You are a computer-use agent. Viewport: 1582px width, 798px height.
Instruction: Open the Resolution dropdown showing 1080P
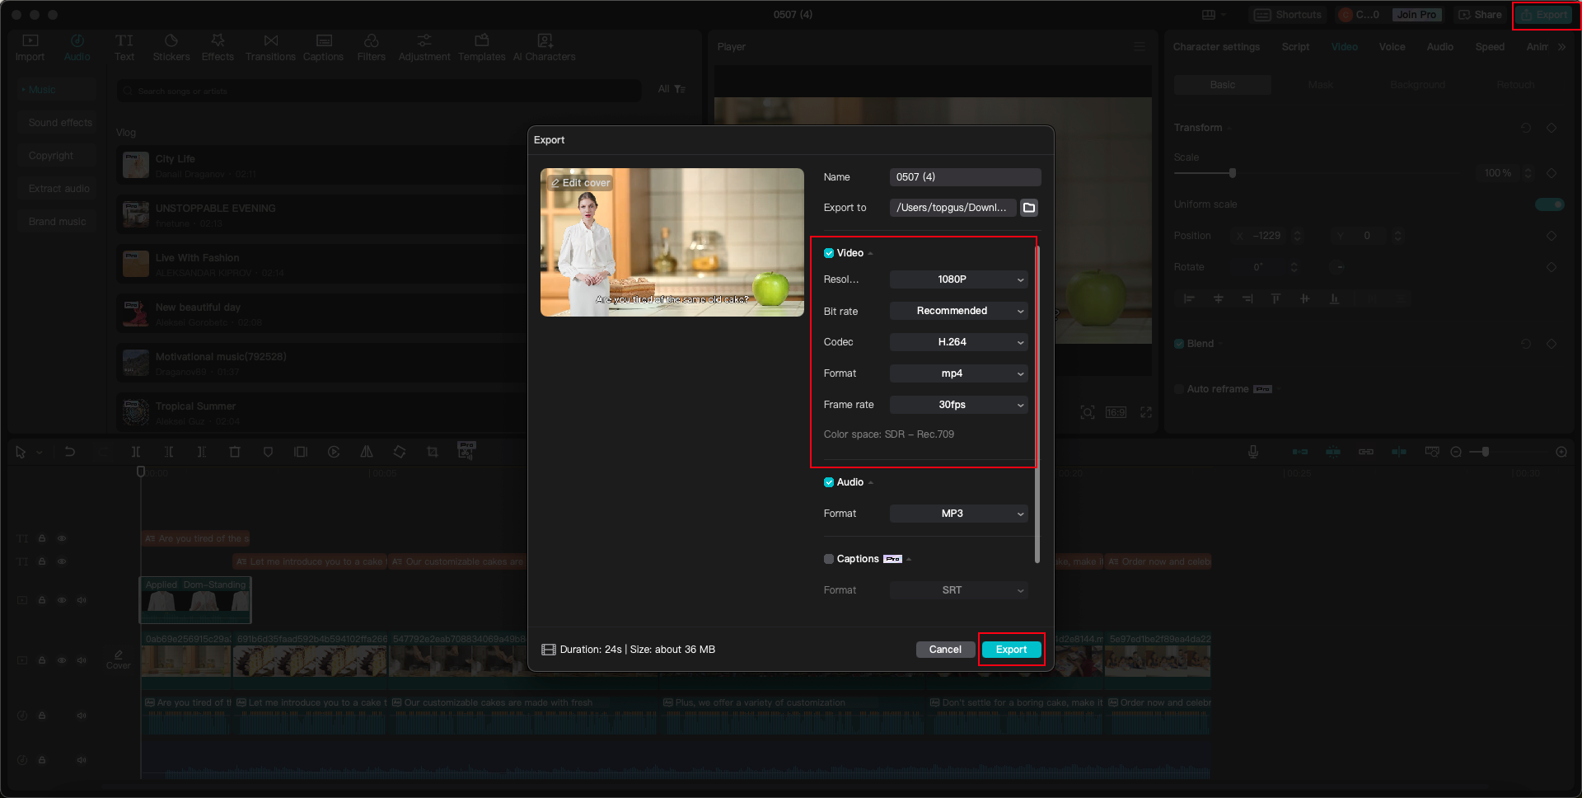pyautogui.click(x=958, y=279)
